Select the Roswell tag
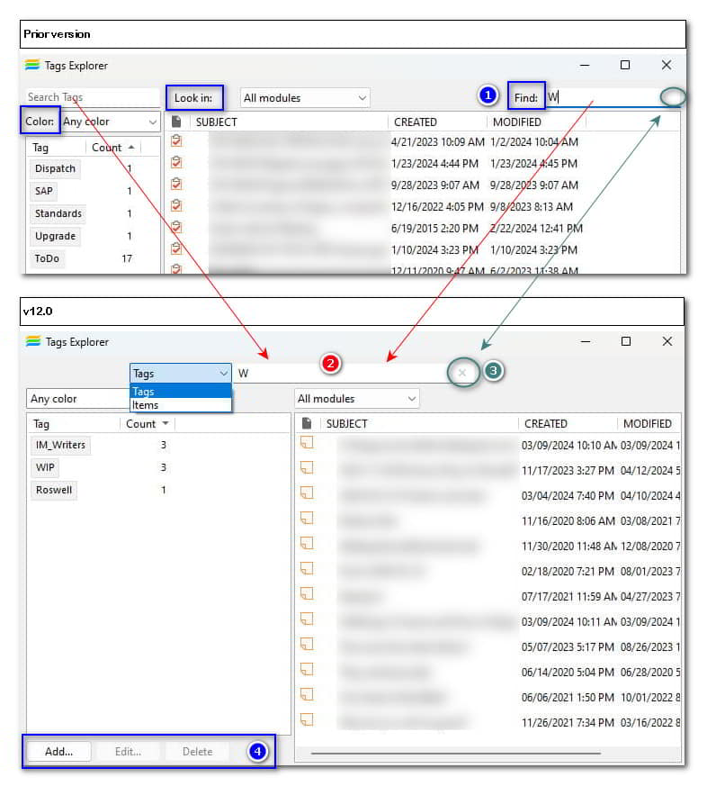Screen dimensions: 707x786 pos(54,490)
